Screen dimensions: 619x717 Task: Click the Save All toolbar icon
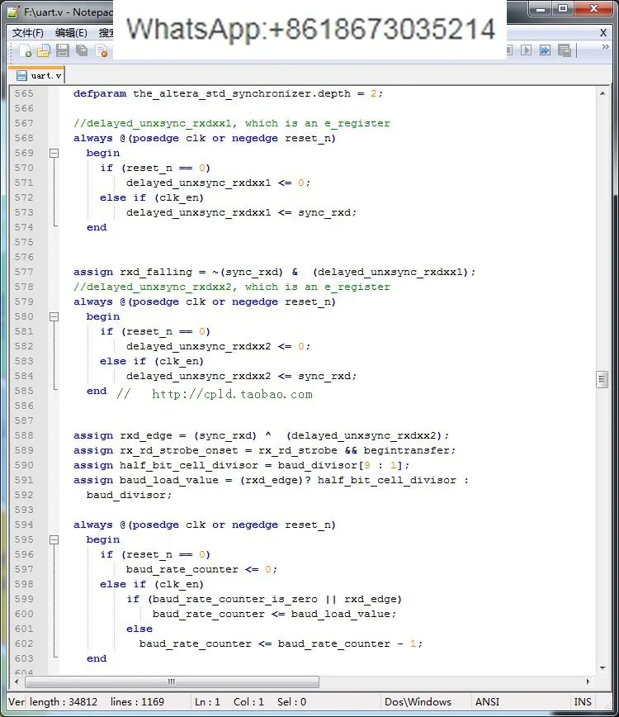coord(82,50)
